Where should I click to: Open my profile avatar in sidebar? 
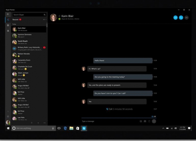click(8, 122)
